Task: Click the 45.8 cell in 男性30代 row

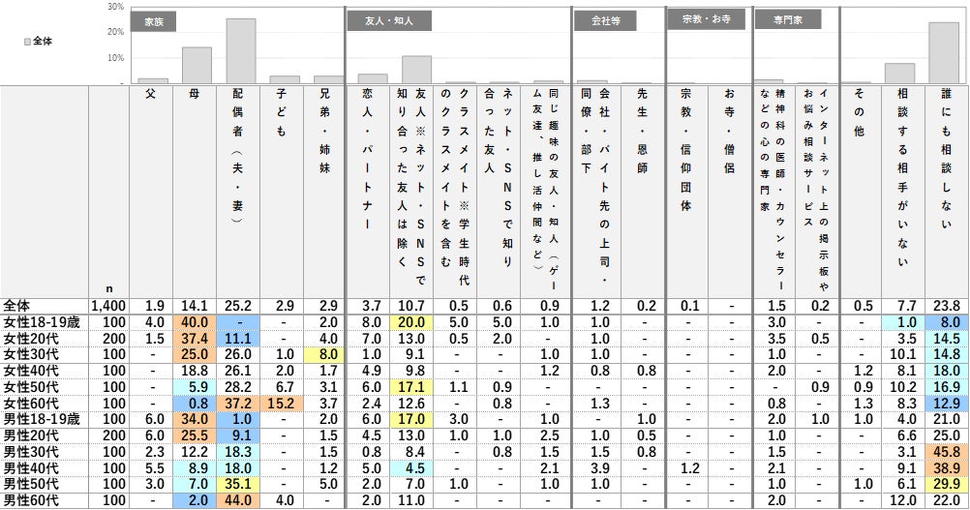Action: pyautogui.click(x=947, y=452)
